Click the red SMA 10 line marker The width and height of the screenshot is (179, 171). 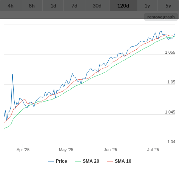pos(110,161)
